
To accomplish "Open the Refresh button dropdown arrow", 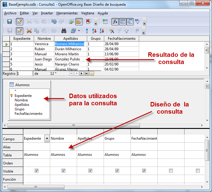I will tap(79, 31).
